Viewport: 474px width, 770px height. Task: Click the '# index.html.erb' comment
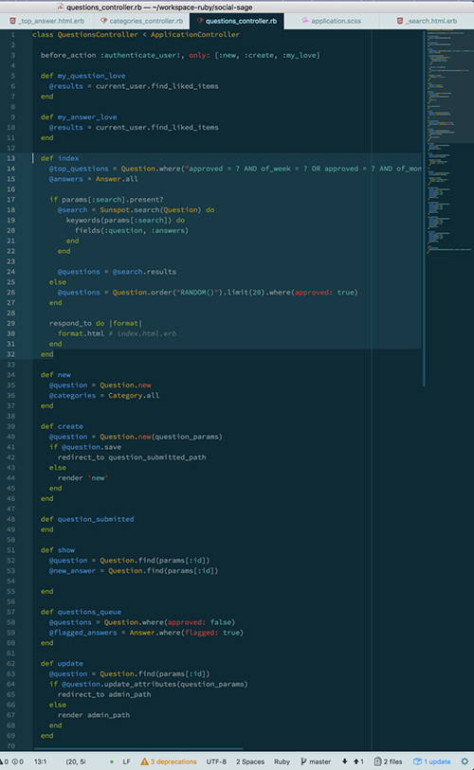click(x=142, y=333)
